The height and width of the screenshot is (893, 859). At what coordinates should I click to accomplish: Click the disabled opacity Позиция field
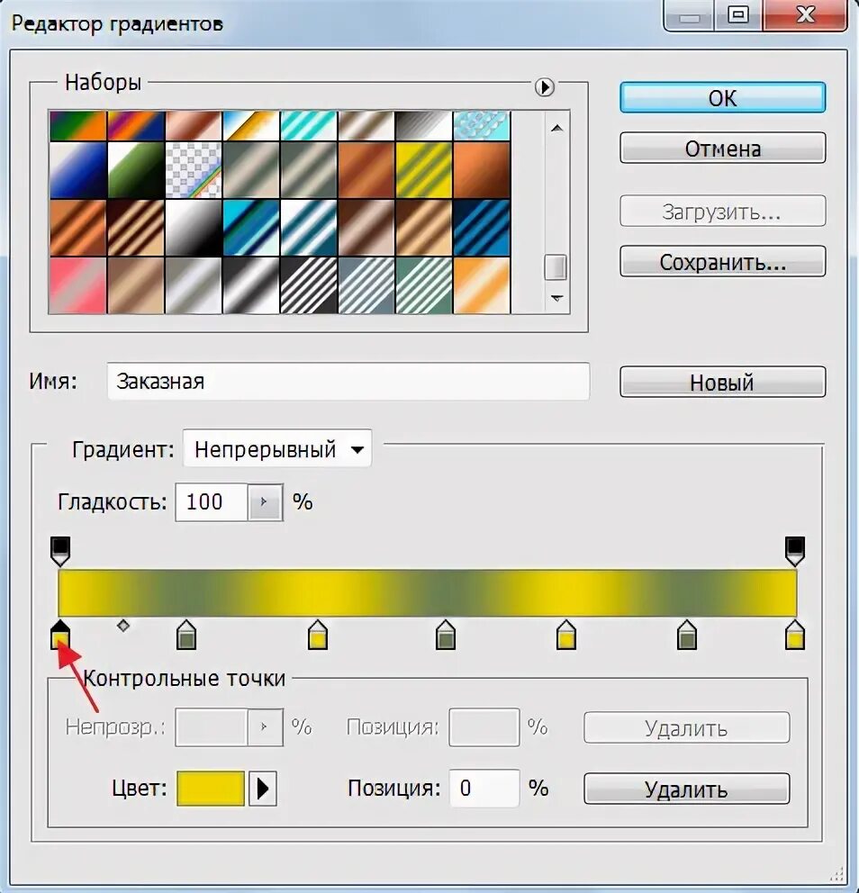484,726
